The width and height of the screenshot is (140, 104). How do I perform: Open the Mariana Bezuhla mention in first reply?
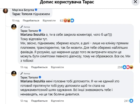click(33, 35)
